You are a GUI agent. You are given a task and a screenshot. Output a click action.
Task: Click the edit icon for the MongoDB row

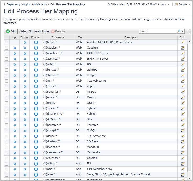click(x=182, y=147)
